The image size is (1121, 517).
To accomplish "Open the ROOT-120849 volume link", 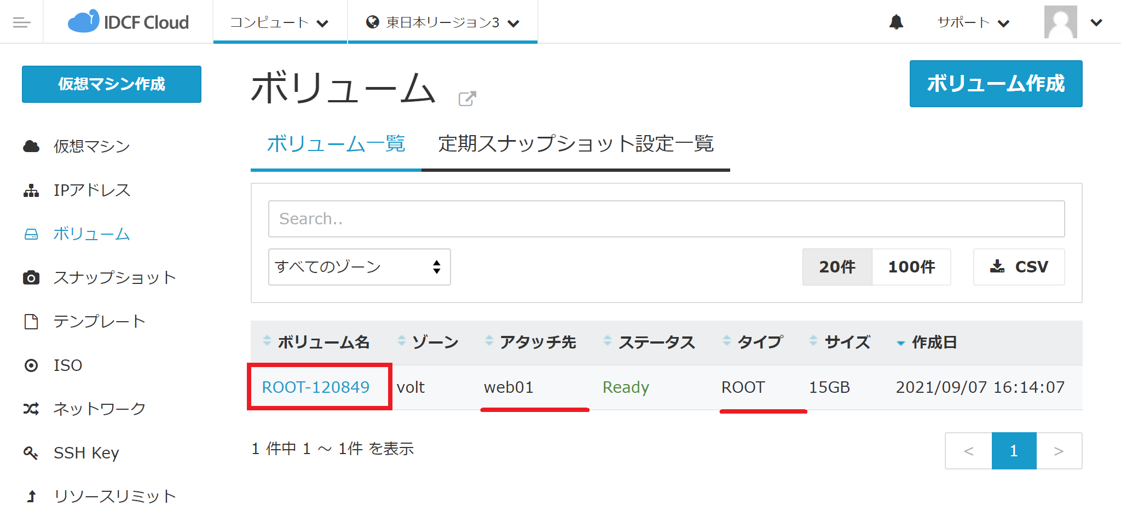I will click(316, 387).
